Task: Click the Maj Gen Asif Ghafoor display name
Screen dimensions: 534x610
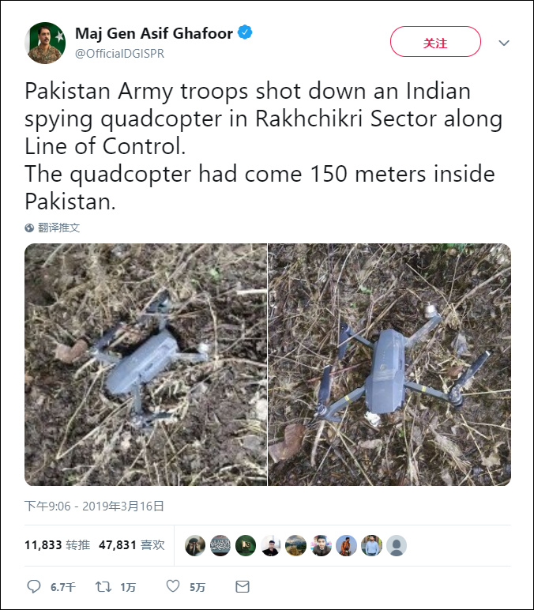Action: click(x=153, y=33)
